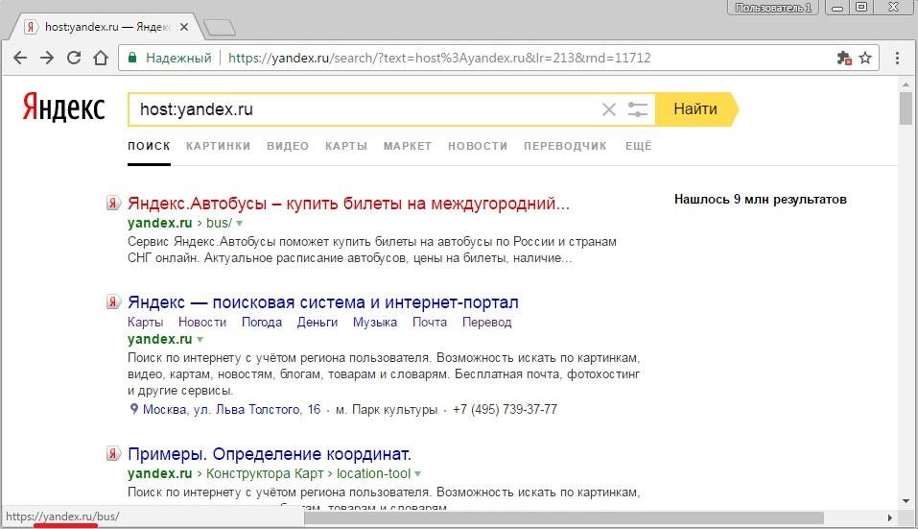Click favicon beside Примеры. Определение координат result
The height and width of the screenshot is (529, 918).
pyautogui.click(x=113, y=453)
